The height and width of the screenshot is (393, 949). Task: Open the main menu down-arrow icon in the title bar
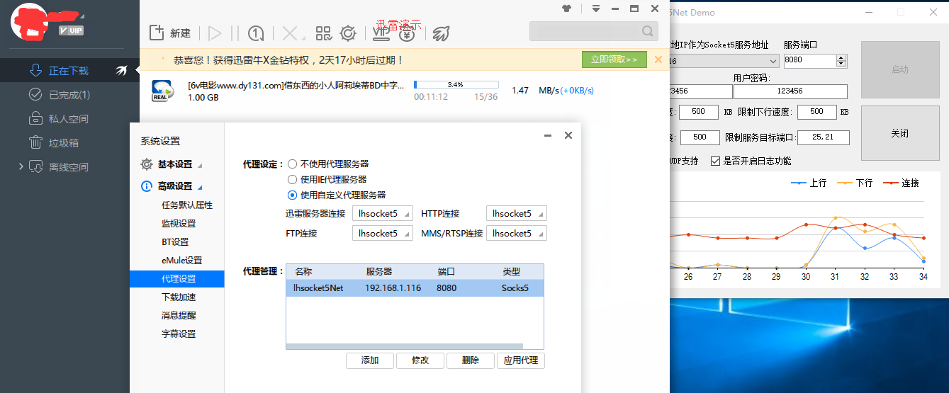(596, 8)
